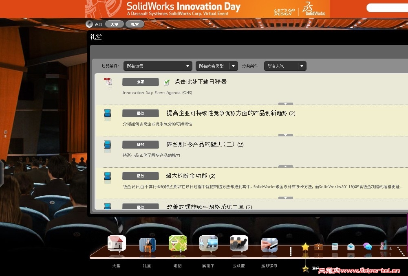The height and width of the screenshot is (276, 408).
Task: Click the 偏好 preferences star icon
Action: [x=305, y=269]
